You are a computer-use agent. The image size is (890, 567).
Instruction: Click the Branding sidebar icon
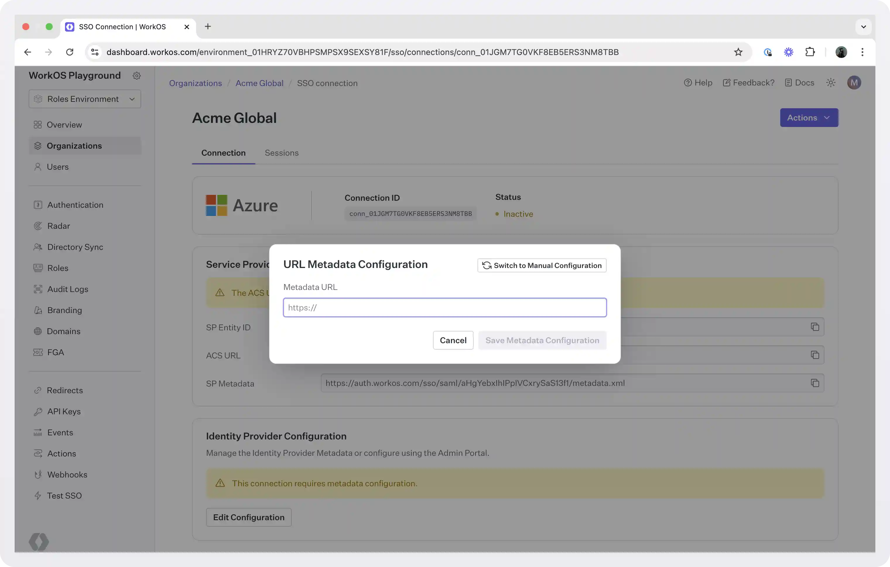point(38,310)
